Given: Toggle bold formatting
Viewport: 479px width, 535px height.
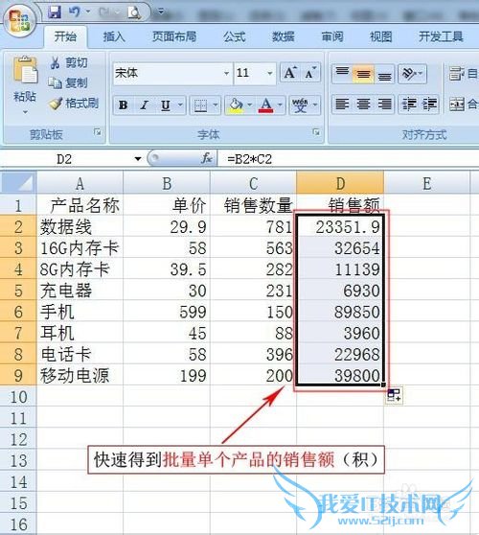Looking at the screenshot, I should tap(123, 105).
